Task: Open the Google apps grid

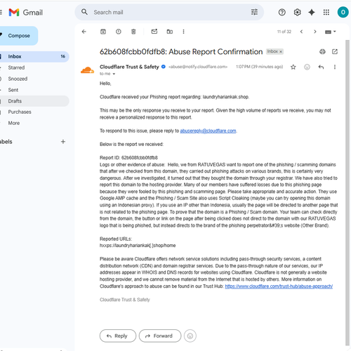Action: [x=326, y=12]
